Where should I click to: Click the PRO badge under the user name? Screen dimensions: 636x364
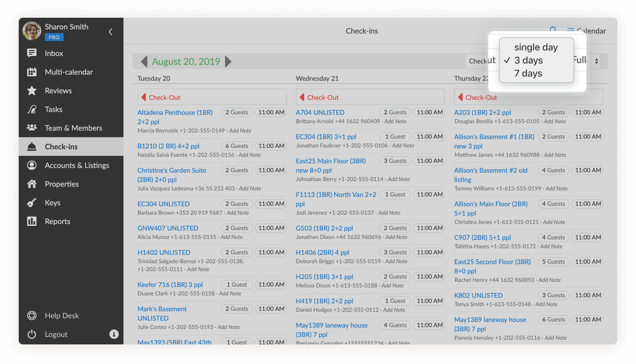point(54,37)
